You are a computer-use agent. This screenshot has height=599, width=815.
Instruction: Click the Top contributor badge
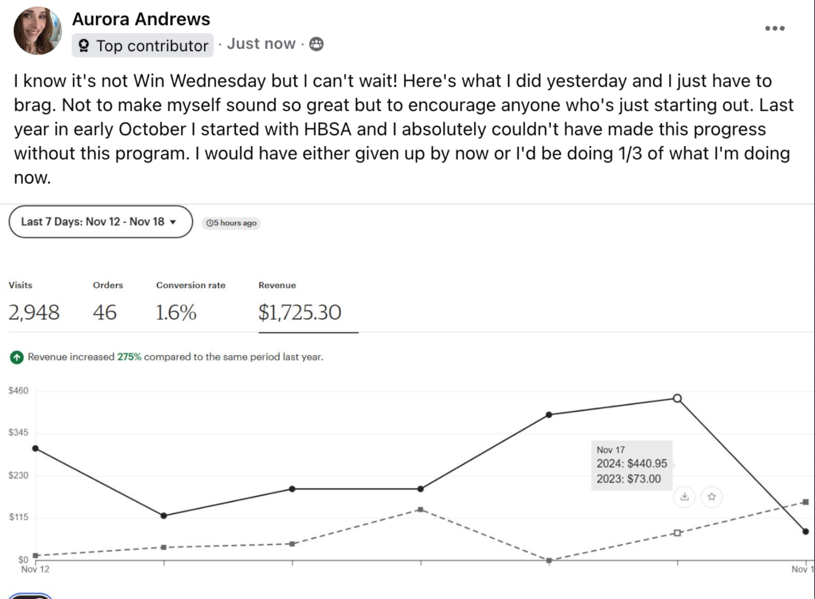pyautogui.click(x=143, y=45)
